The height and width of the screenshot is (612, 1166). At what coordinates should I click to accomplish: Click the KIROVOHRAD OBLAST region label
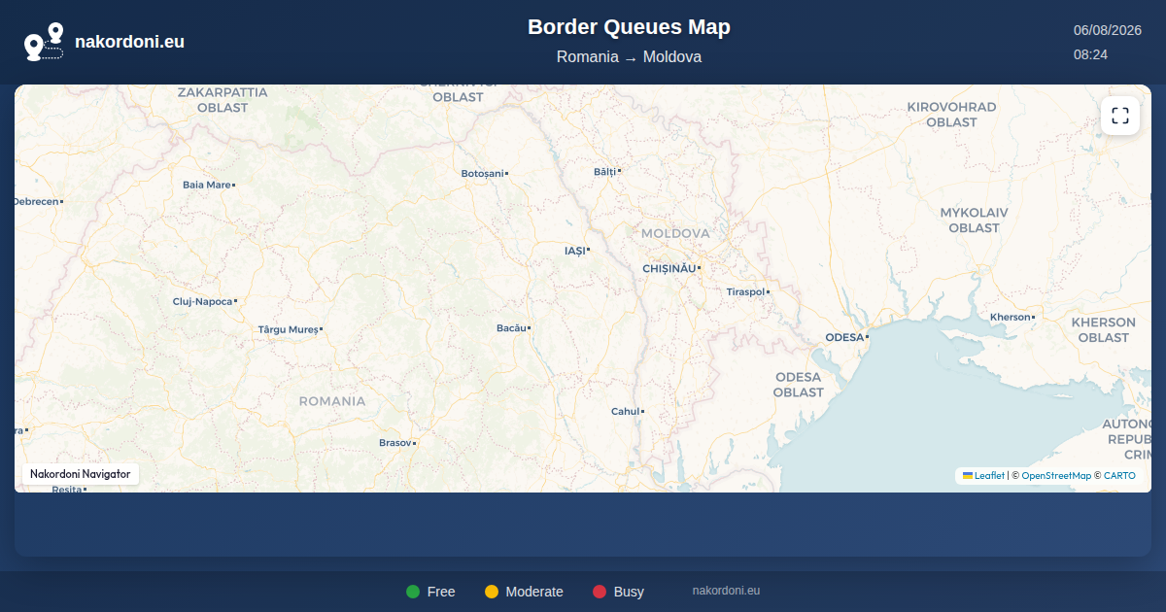coord(951,115)
